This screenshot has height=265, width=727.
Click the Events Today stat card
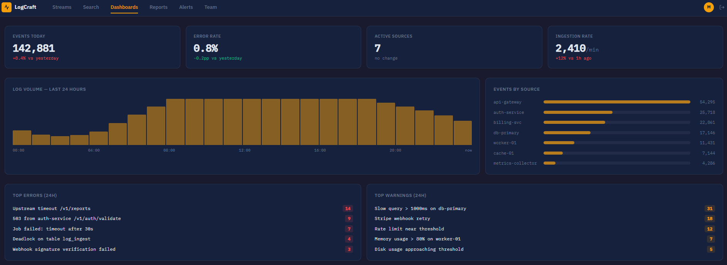(x=93, y=47)
